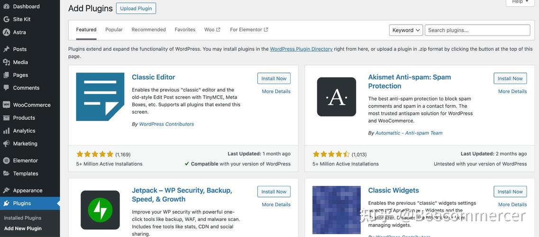Click the Pages document icon

pos(6,75)
